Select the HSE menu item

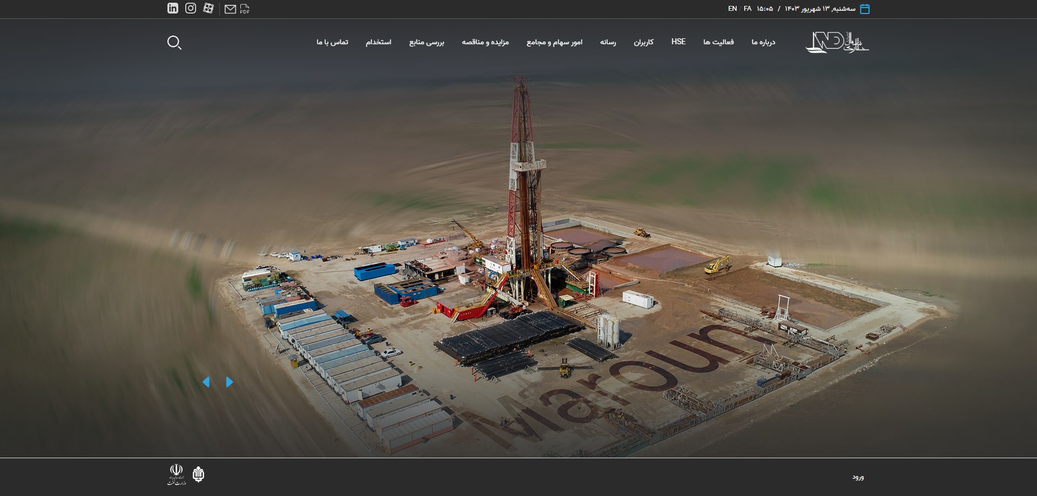(x=678, y=42)
